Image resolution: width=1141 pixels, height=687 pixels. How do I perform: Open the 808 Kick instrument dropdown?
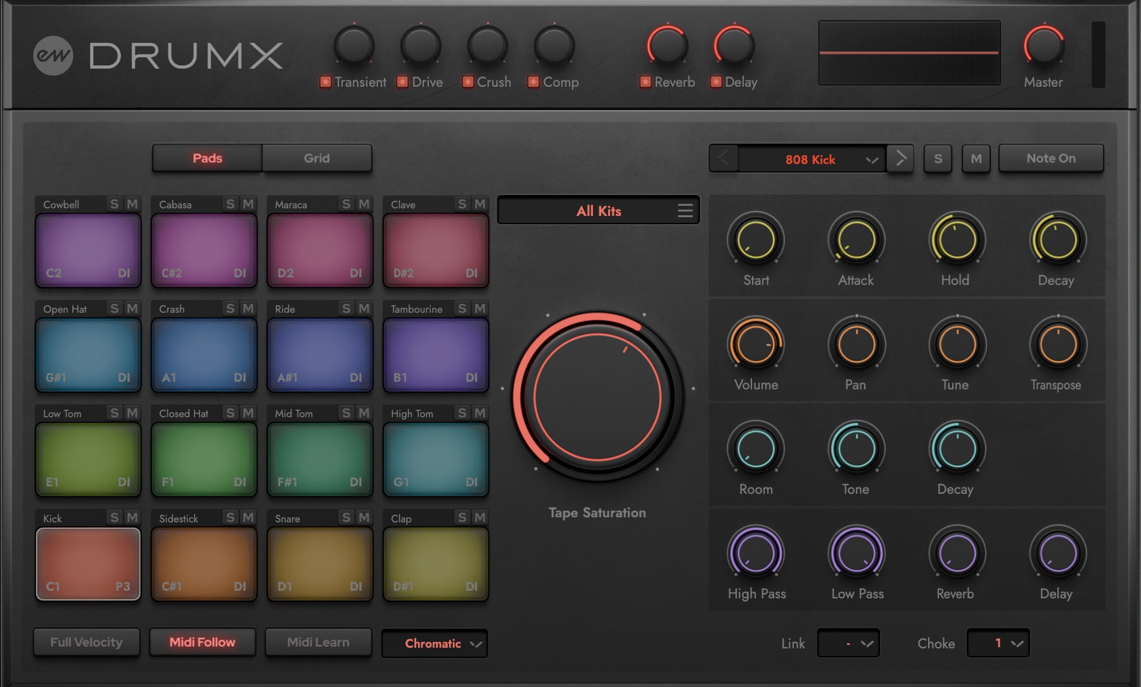click(x=812, y=159)
